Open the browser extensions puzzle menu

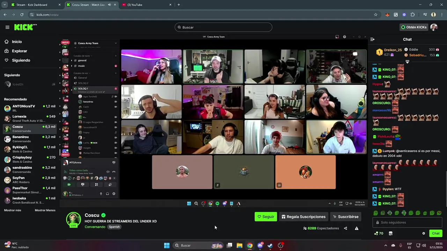tap(413, 15)
